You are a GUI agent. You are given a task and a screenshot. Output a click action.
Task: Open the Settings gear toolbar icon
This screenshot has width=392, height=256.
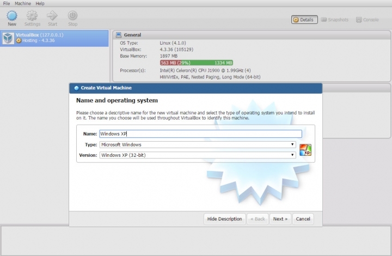[32, 15]
